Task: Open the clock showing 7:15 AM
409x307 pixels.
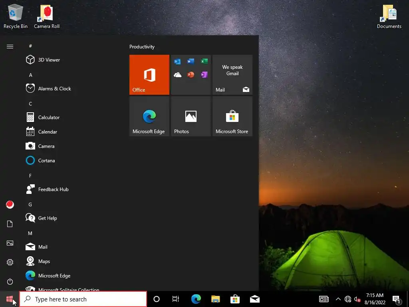Action: tap(375, 299)
